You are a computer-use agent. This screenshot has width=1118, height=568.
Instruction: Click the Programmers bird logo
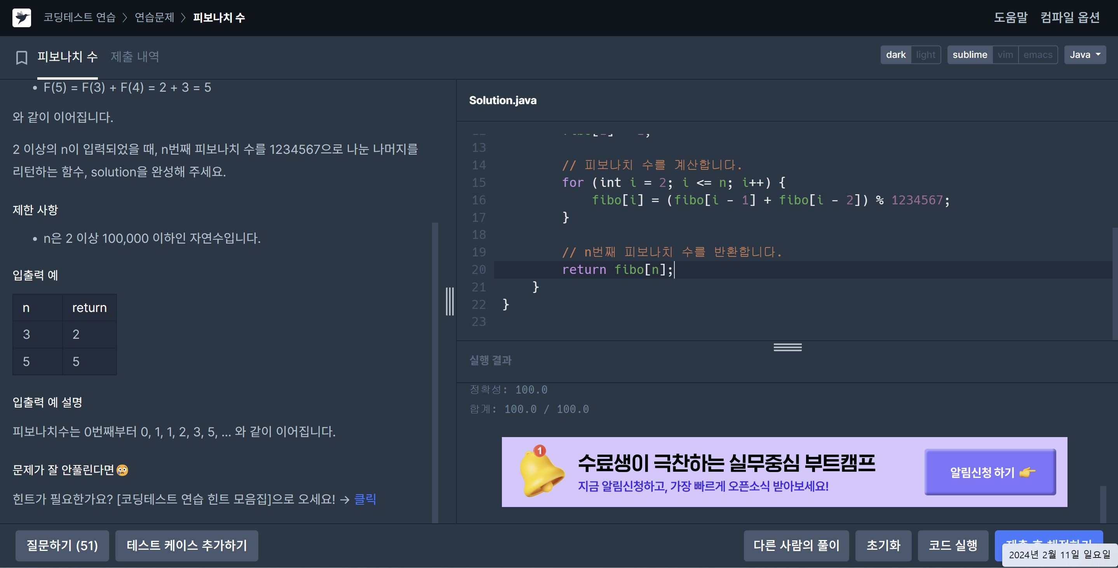(x=22, y=18)
